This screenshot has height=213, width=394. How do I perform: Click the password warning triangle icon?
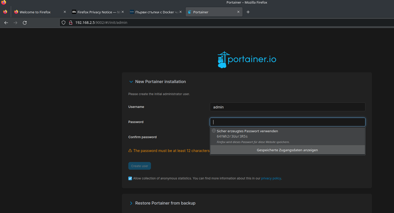click(130, 151)
